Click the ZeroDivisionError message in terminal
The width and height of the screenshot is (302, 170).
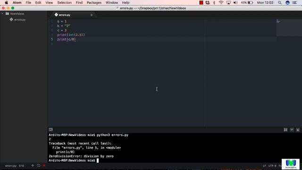[x=81, y=156]
